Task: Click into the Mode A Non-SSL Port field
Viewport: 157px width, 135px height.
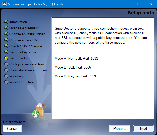Action: (118, 58)
